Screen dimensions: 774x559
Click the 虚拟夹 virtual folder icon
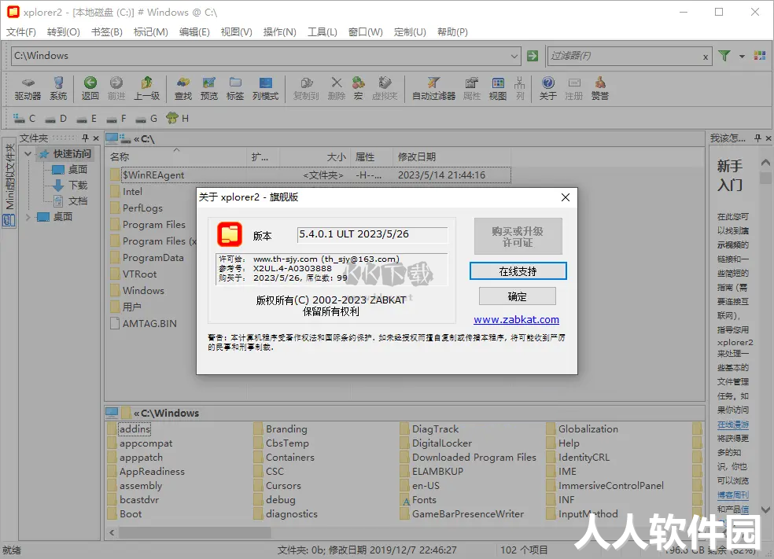point(385,88)
